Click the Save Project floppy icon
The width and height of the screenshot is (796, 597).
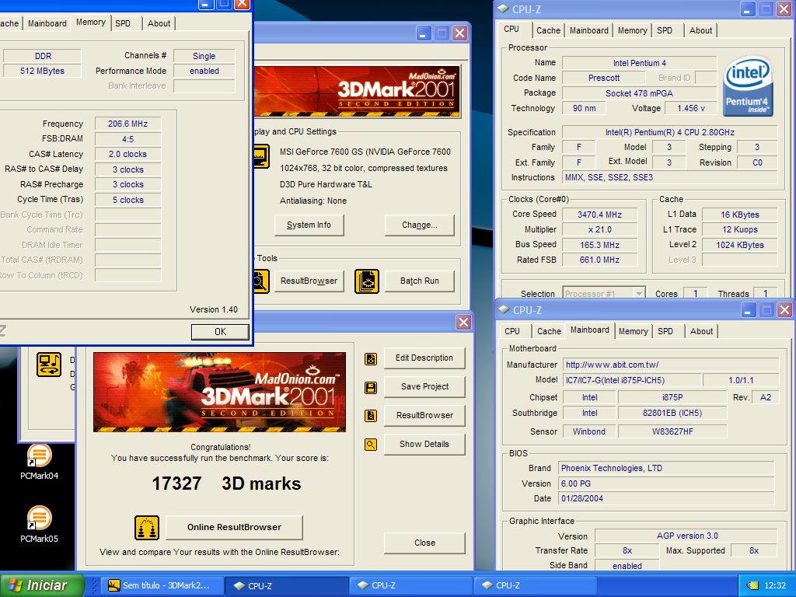pyautogui.click(x=371, y=388)
